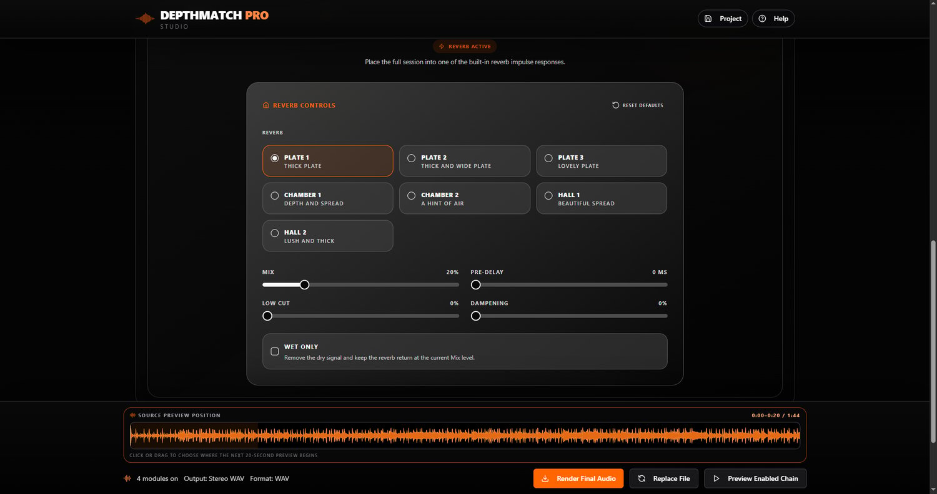Choose Chamber 1 Depth and Spread

[x=328, y=198]
